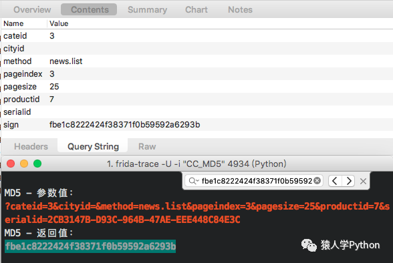
Task: Close the frida-trace terminal window
Action: [x=11, y=164]
